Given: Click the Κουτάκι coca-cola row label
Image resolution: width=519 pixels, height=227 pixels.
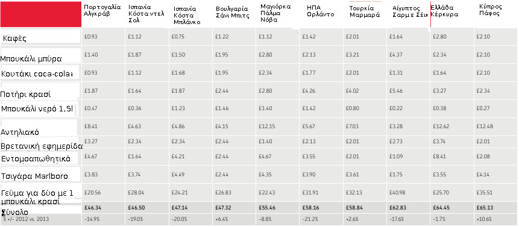Looking at the screenshot, I should tap(36, 74).
